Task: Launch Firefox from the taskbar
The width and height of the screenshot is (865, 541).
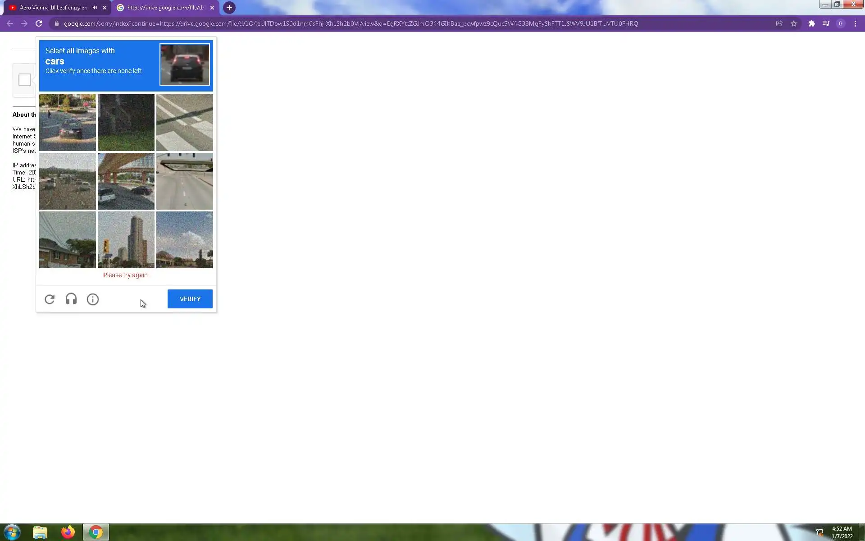Action: point(68,532)
